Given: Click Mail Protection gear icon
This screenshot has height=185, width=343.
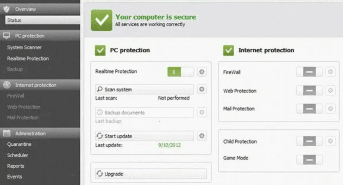Looking at the screenshot, I should (x=330, y=109).
